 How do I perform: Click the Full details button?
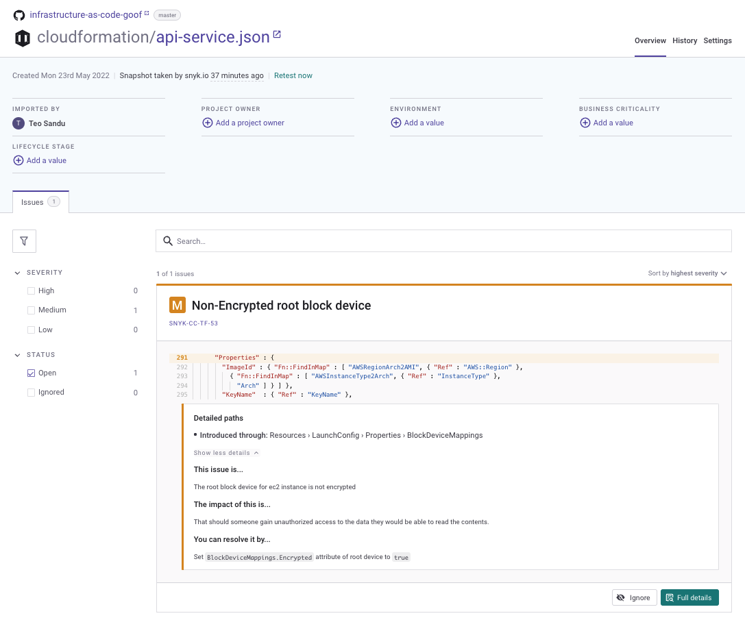[x=689, y=597]
